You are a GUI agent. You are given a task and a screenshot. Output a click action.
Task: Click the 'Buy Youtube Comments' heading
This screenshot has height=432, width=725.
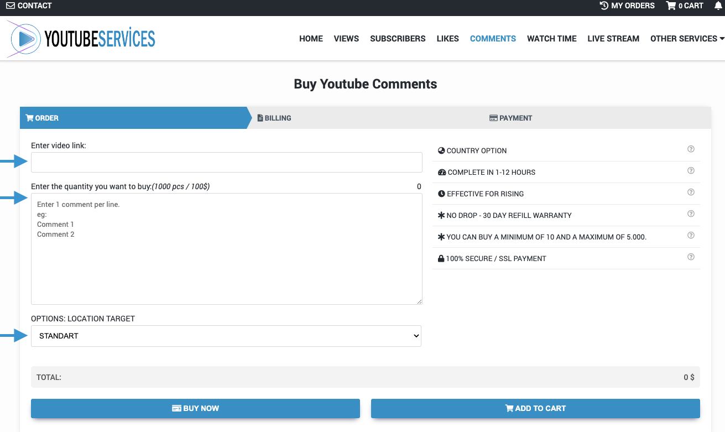tap(366, 84)
